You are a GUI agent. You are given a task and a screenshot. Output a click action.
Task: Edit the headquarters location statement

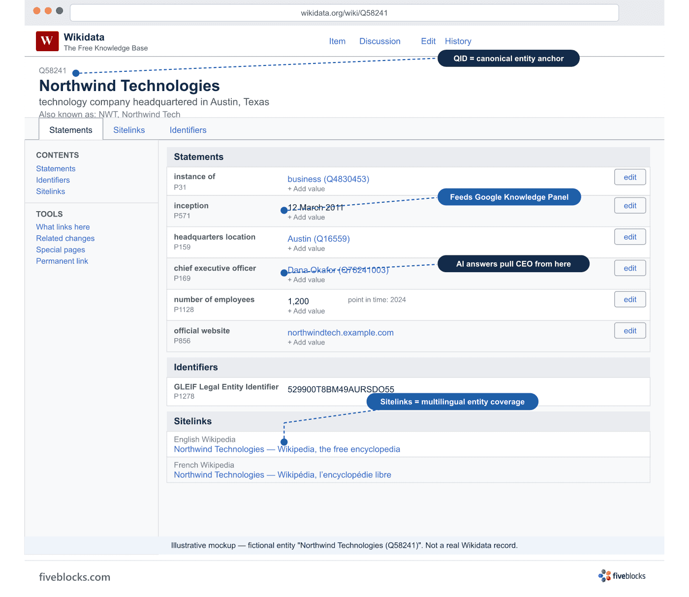point(630,237)
